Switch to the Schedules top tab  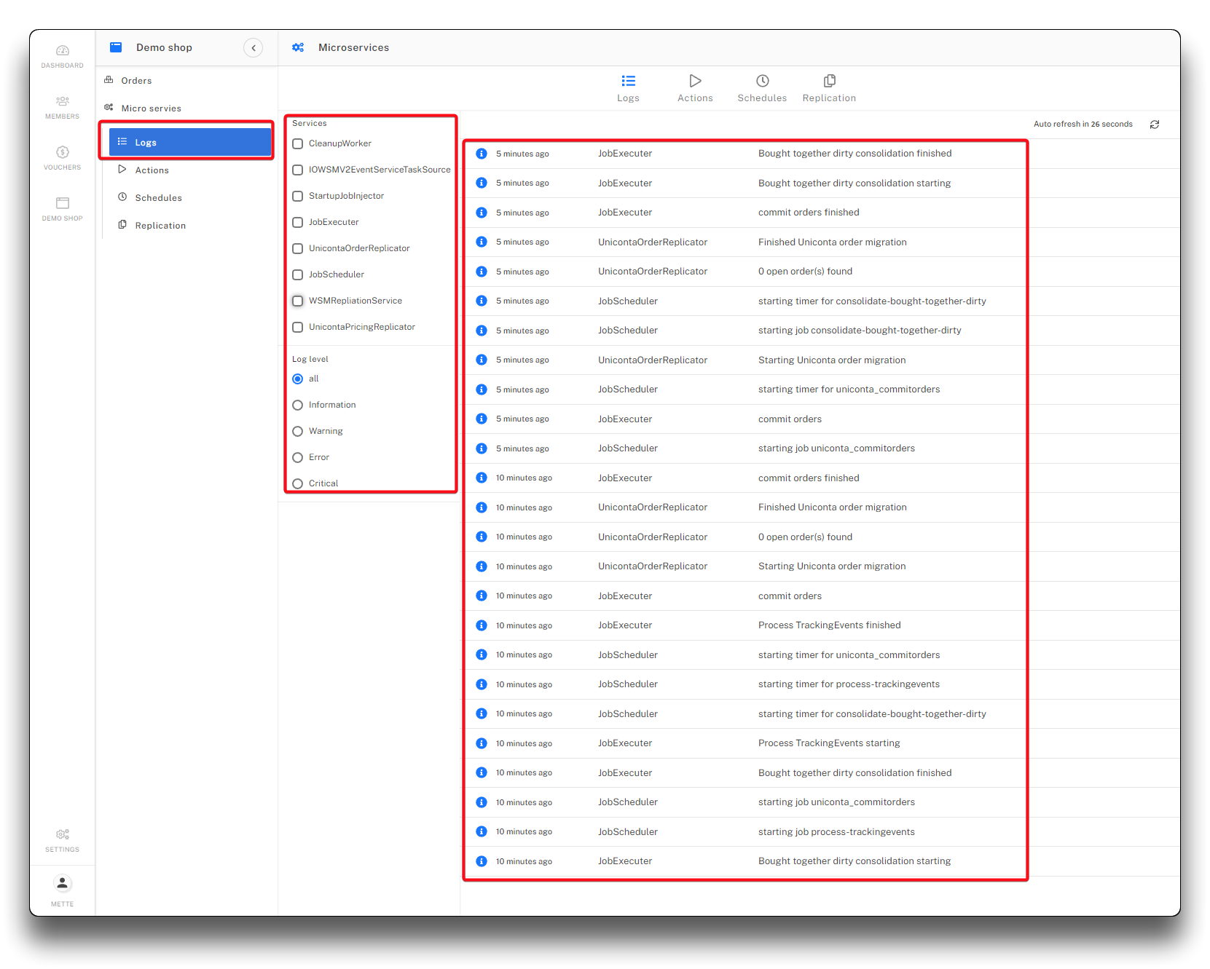point(762,88)
